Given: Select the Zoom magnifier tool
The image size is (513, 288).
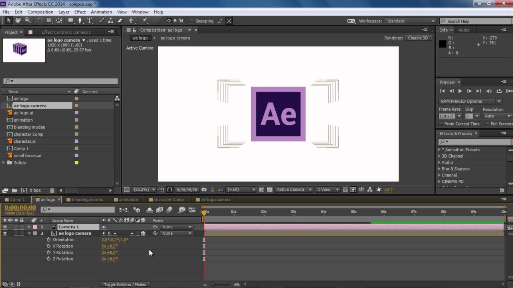Looking at the screenshot, I should coord(28,21).
